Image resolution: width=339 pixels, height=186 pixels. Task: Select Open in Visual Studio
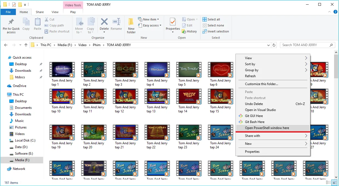click(x=273, y=110)
